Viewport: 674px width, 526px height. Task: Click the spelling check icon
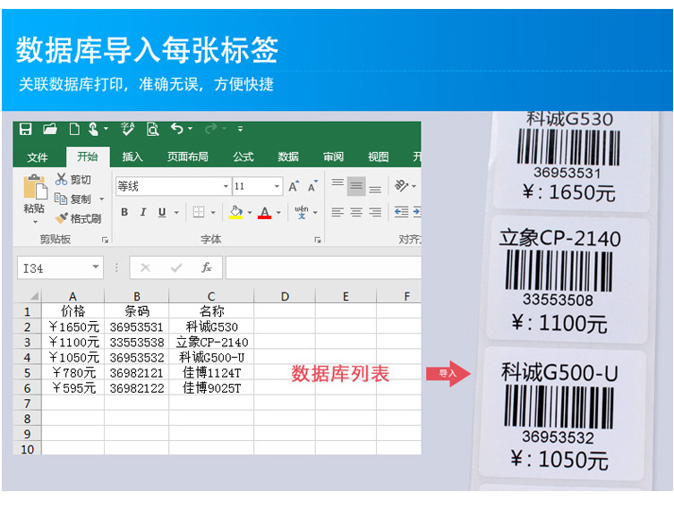128,129
